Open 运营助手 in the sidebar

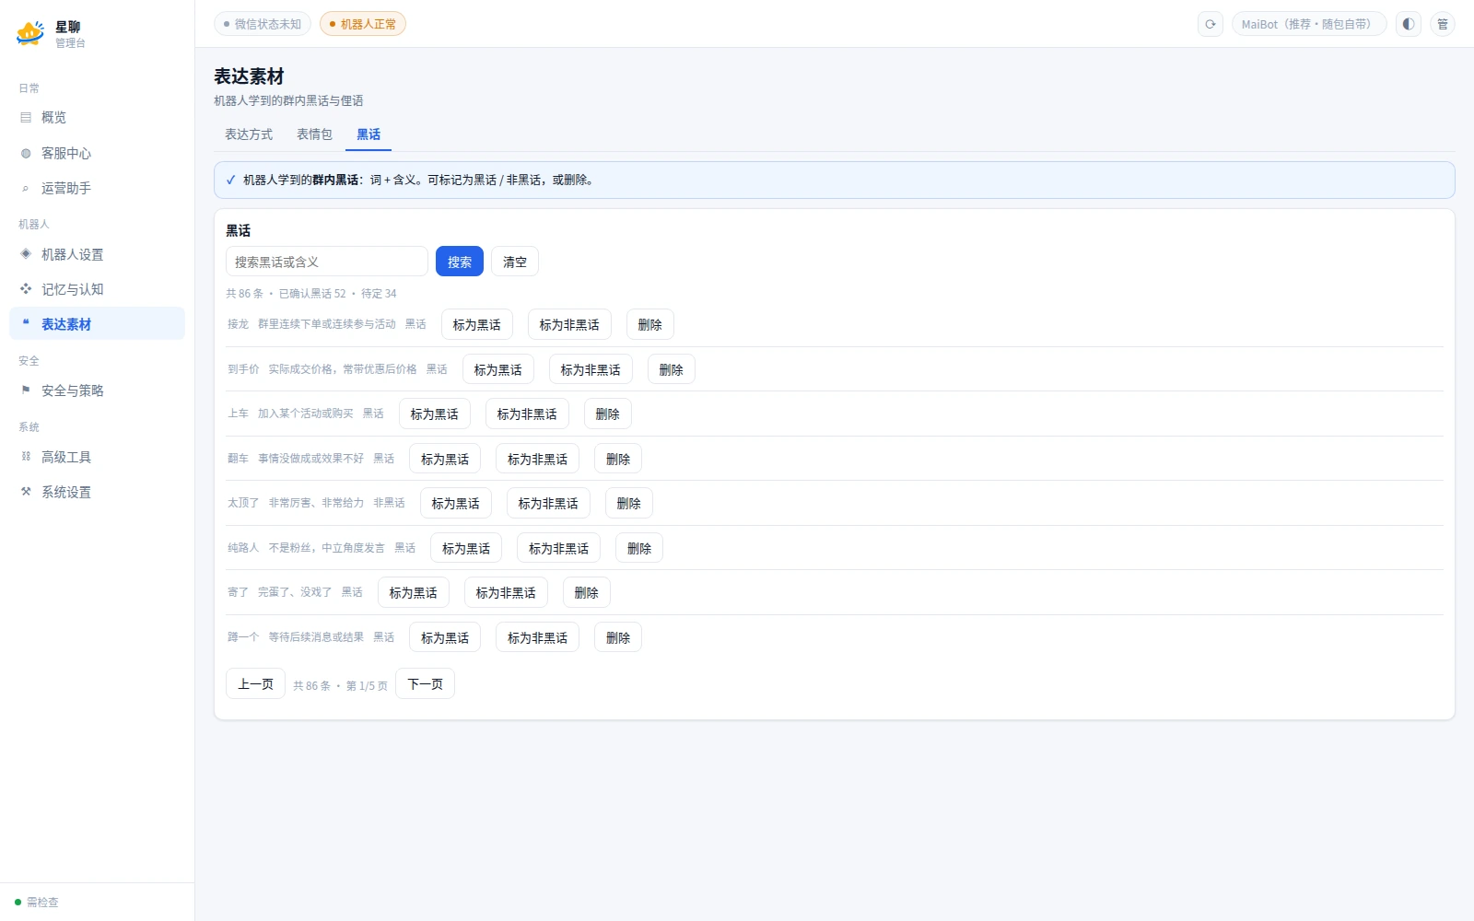(97, 188)
